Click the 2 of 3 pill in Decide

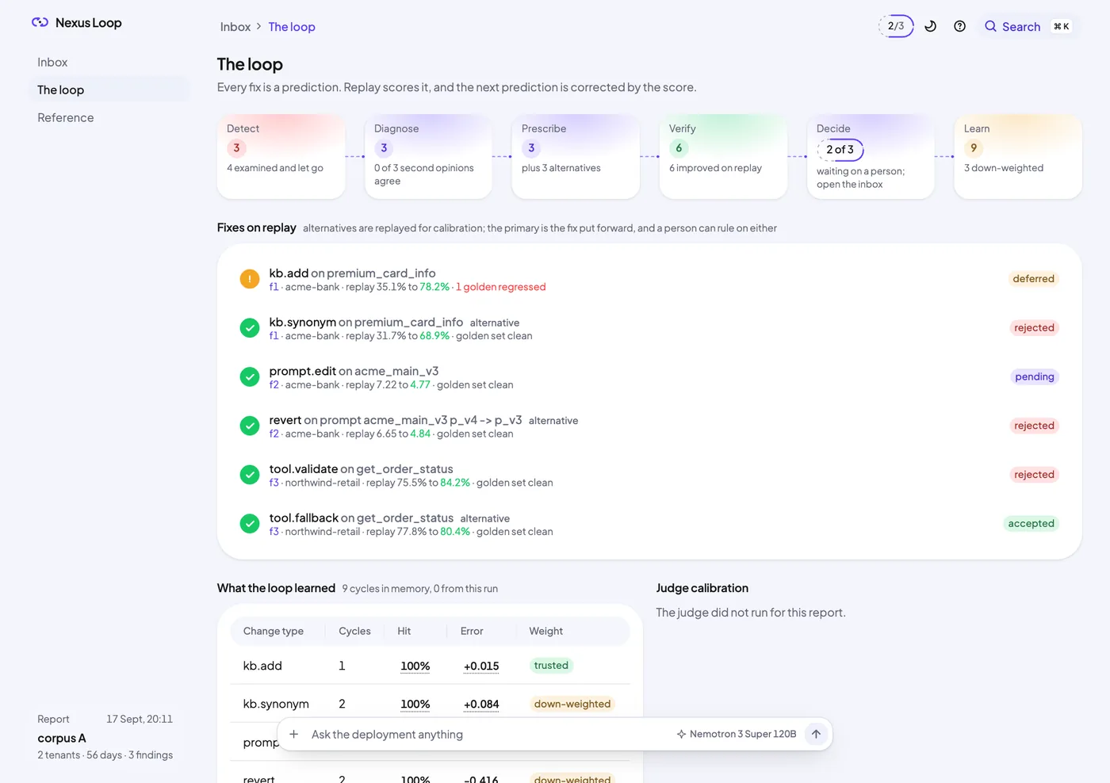click(x=840, y=149)
